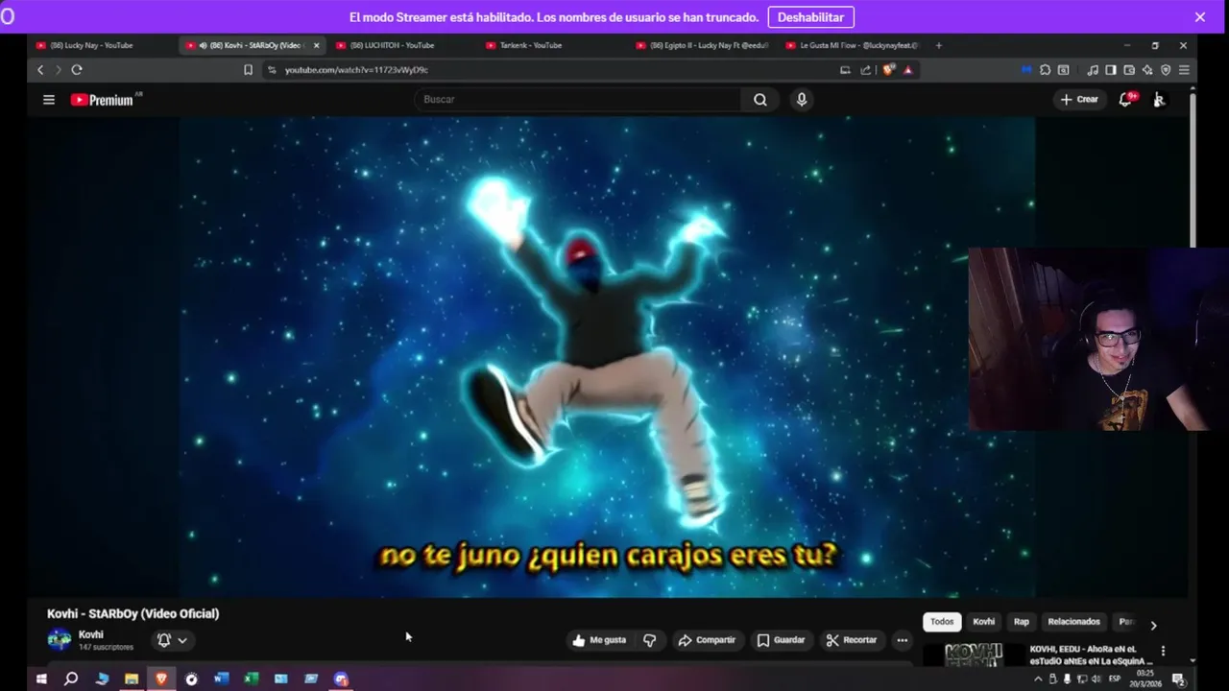Click Guardar save button
Image resolution: width=1229 pixels, height=691 pixels.
[780, 640]
